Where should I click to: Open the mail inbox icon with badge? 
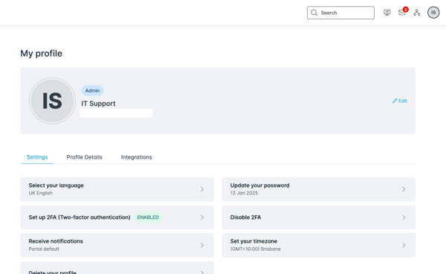(x=402, y=12)
